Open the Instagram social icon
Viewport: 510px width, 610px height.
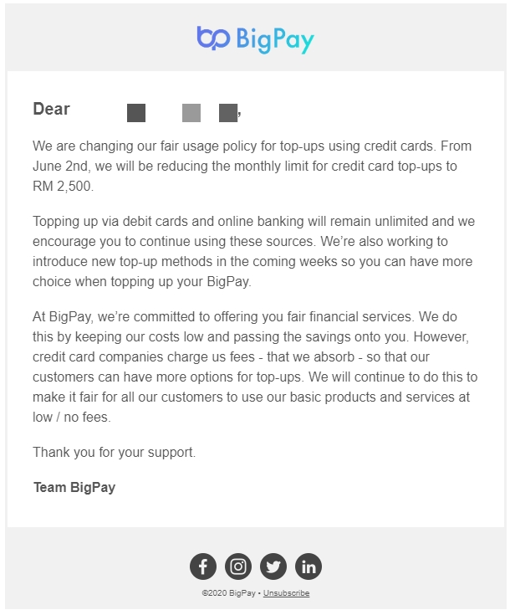coord(238,566)
